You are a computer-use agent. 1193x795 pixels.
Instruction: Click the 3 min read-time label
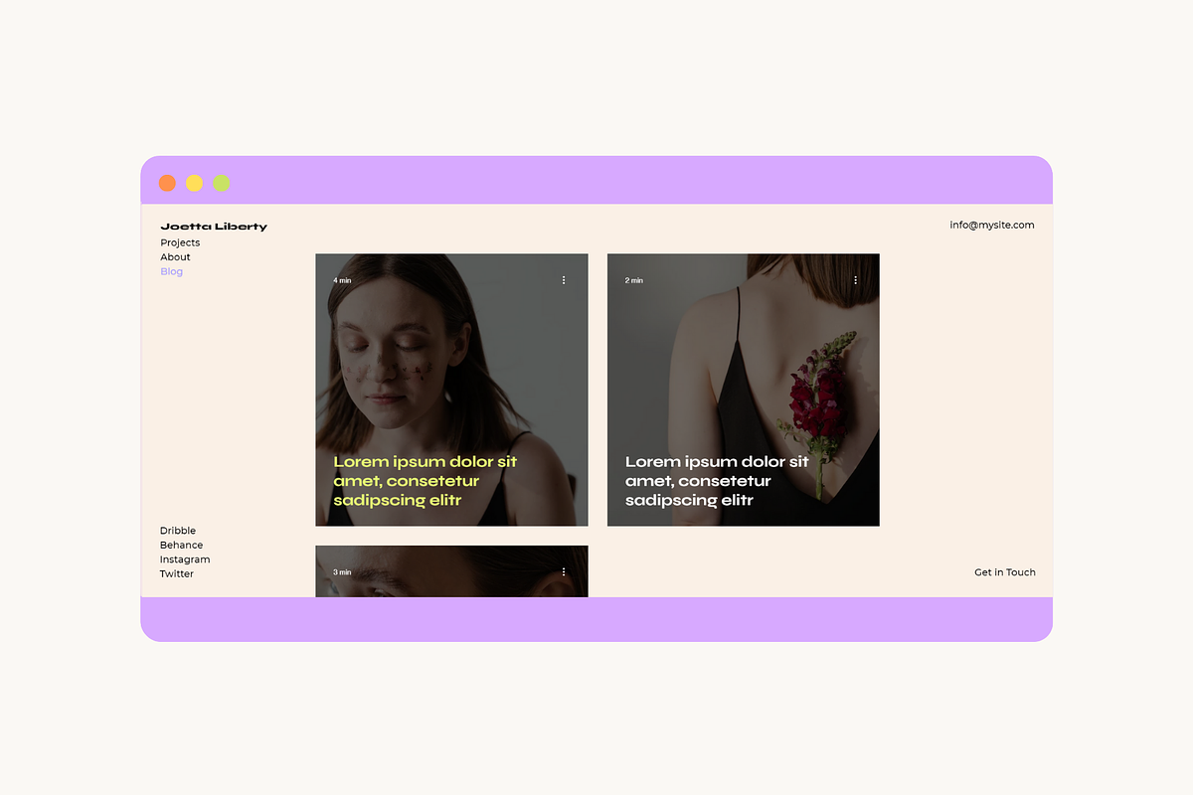coord(342,572)
